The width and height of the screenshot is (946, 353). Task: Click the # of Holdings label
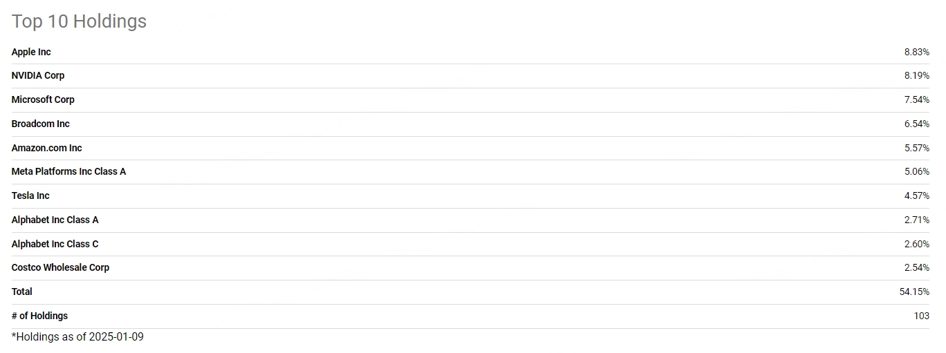pos(40,316)
